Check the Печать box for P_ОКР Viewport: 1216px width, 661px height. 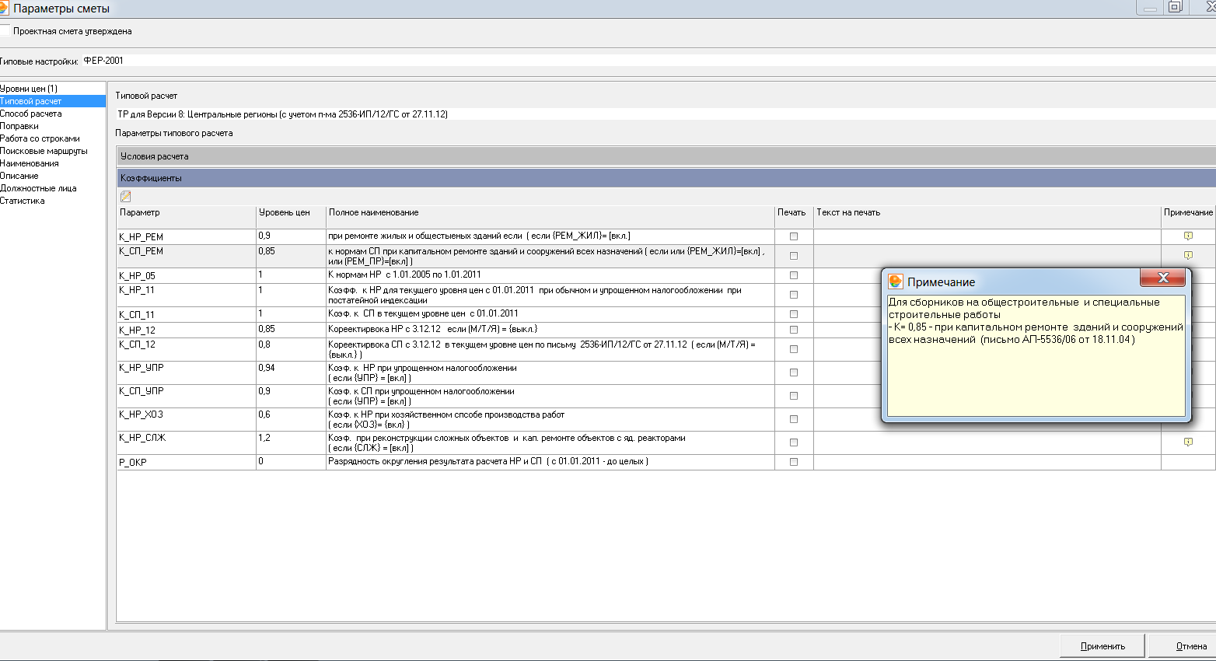794,462
